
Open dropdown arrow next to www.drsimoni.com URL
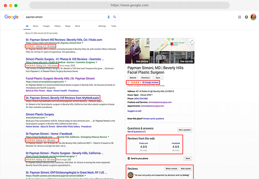[47, 118]
